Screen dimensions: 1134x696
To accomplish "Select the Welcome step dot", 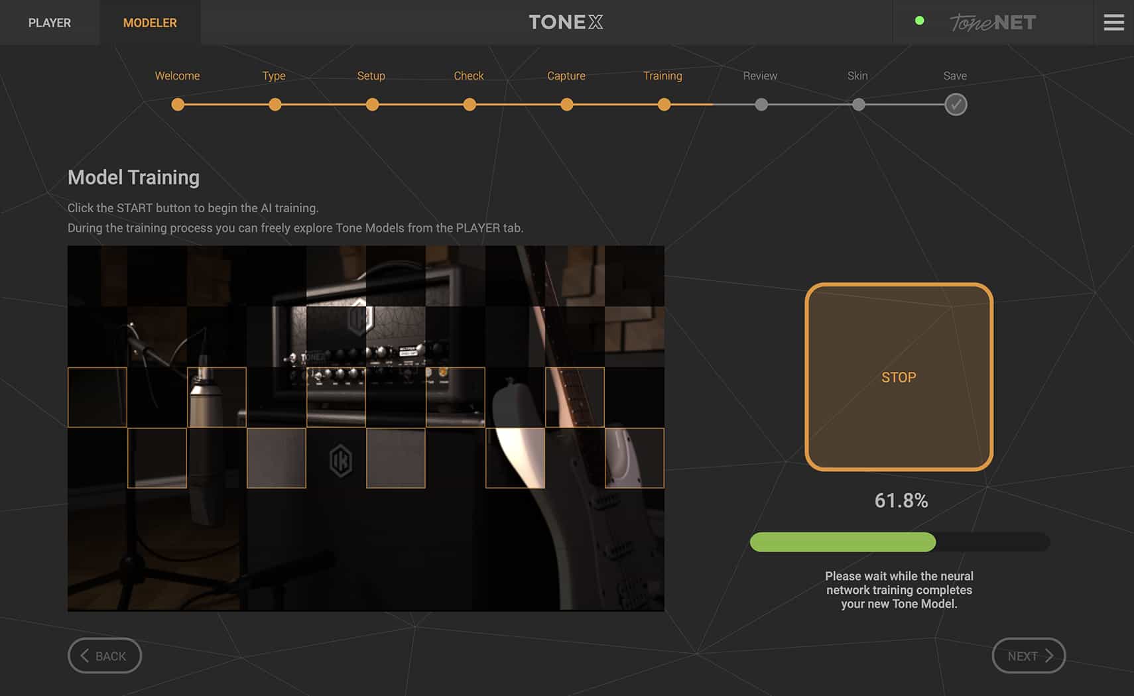I will point(177,104).
